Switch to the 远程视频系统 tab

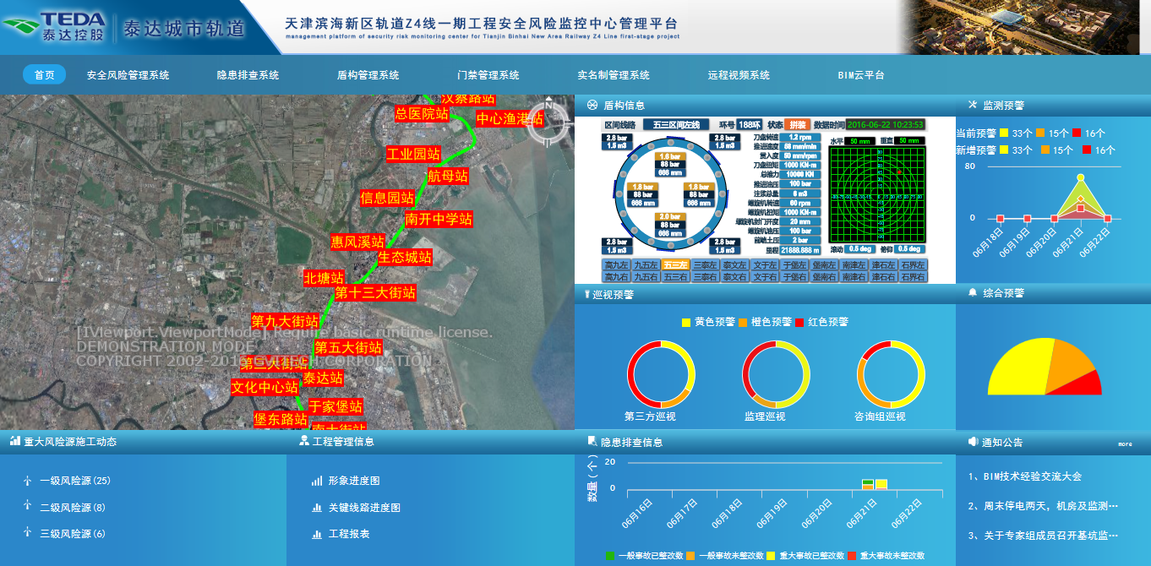click(739, 75)
